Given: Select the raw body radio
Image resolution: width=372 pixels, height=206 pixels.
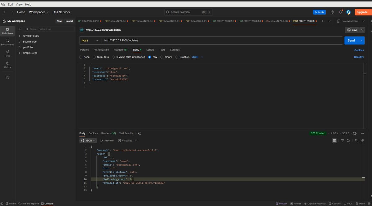Looking at the screenshot, I should 150,57.
